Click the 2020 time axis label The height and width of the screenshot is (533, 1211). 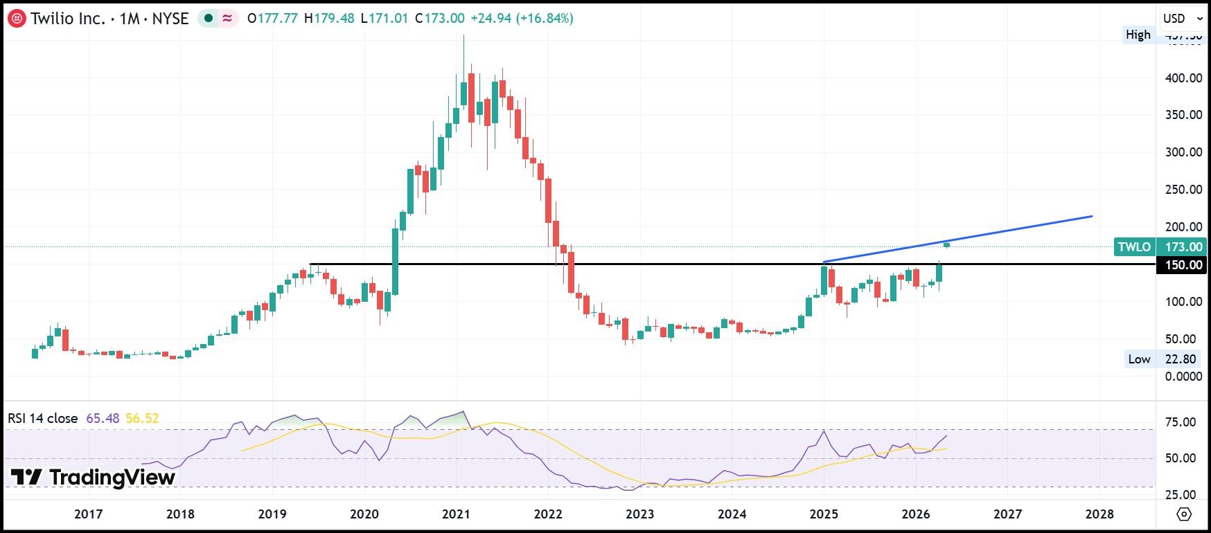(x=364, y=514)
